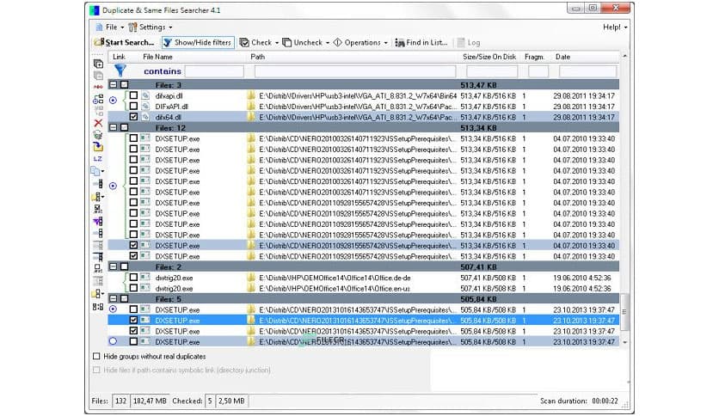Click the Fragm. filter input field
719x416 pixels.
click(x=538, y=71)
